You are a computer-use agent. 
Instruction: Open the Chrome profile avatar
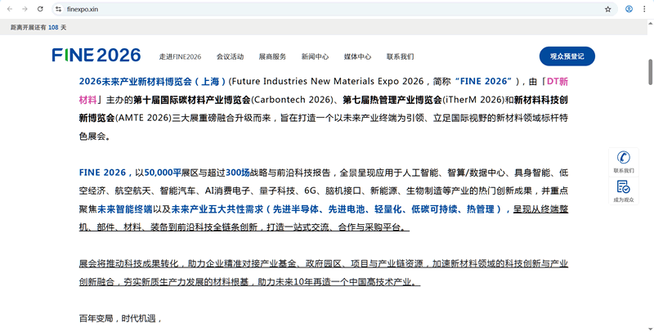click(x=629, y=9)
